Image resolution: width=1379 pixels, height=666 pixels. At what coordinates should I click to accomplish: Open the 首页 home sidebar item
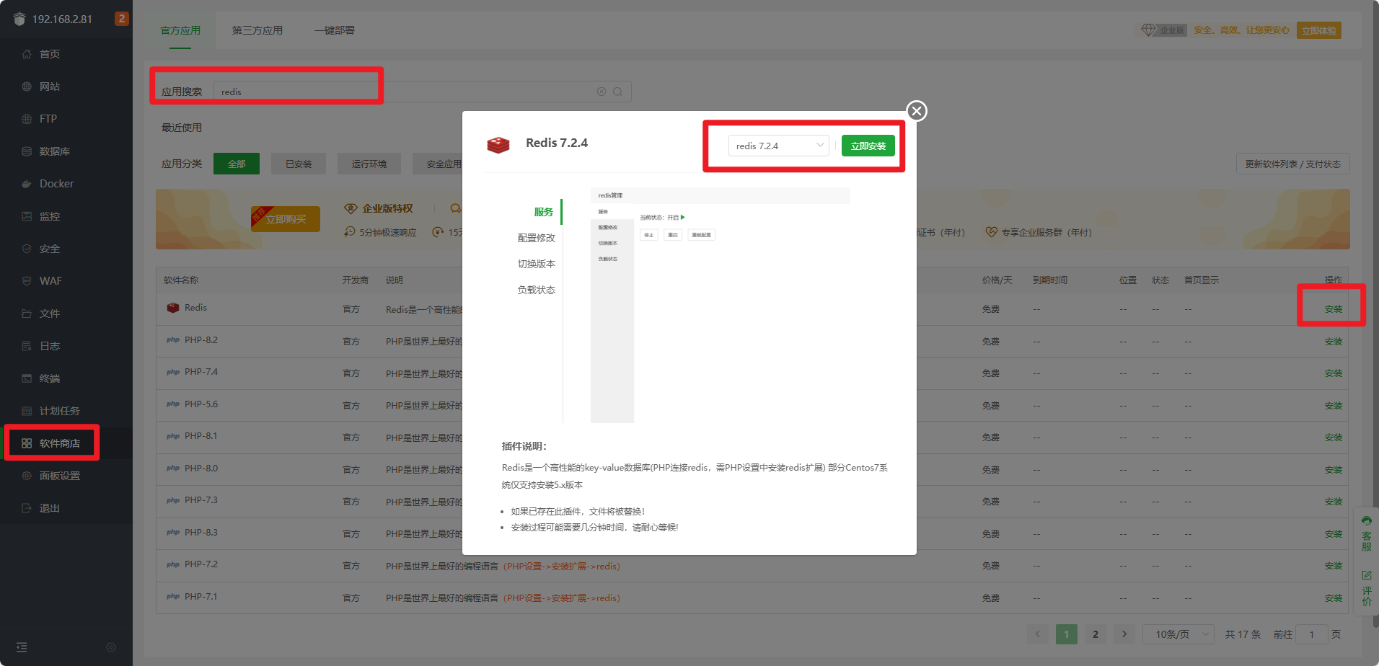(x=49, y=54)
